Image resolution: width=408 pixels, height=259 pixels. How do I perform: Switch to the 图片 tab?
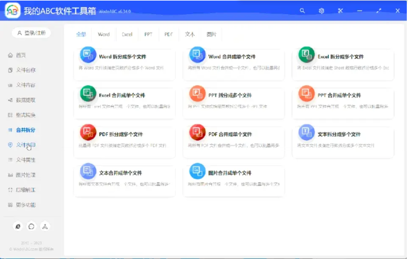[x=211, y=34]
